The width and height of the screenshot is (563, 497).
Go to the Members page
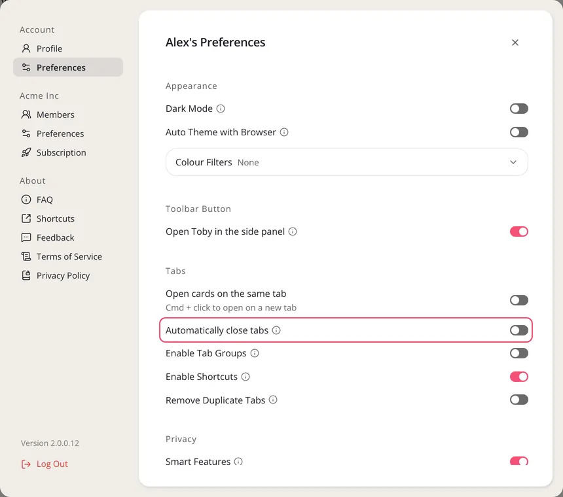coord(68,114)
